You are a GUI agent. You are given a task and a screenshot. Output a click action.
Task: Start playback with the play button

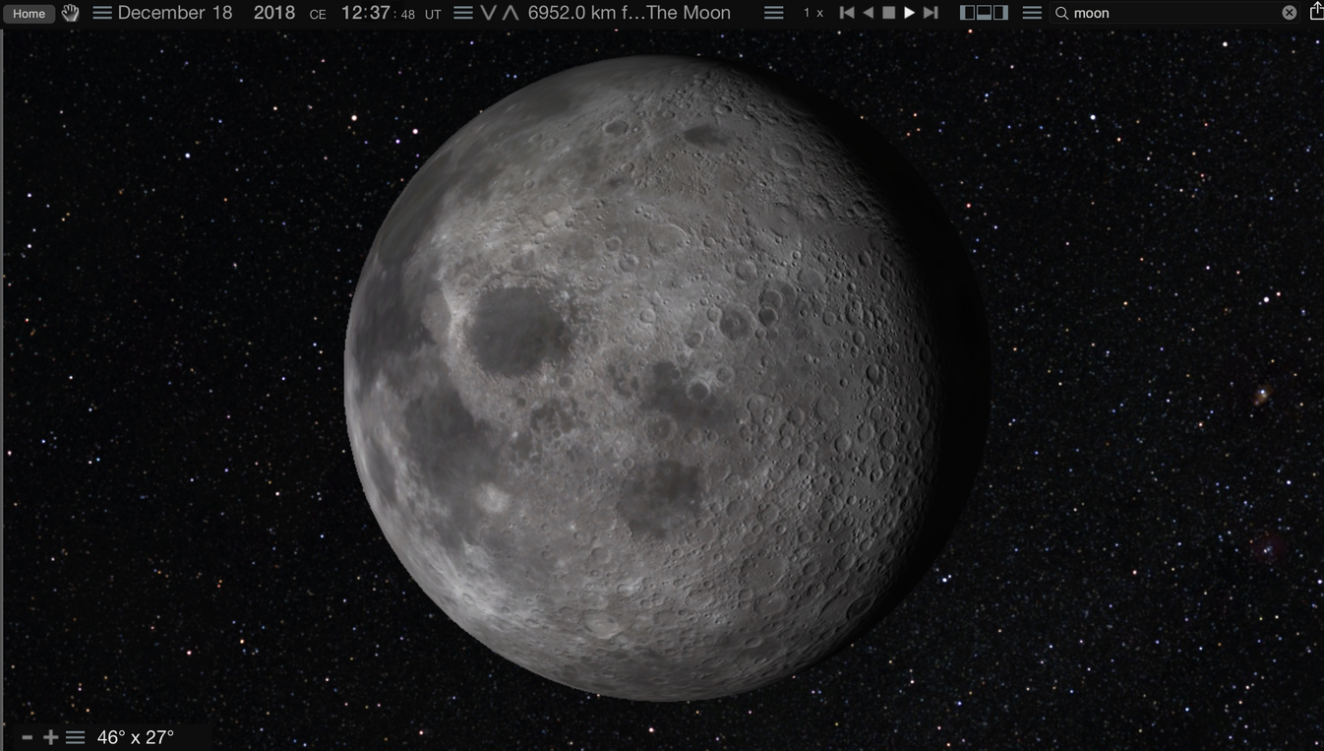pyautogui.click(x=909, y=13)
